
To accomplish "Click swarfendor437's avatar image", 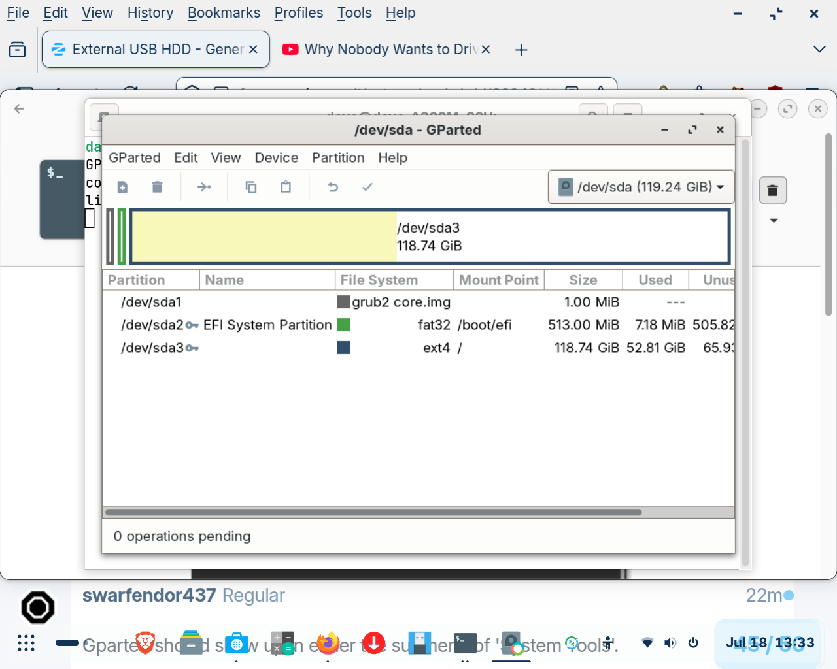I will pos(38,608).
